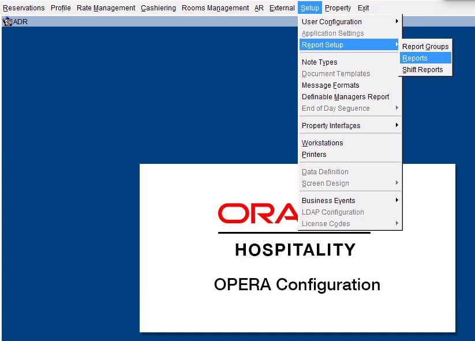
Task: Select Shift Reports from submenu
Action: coord(425,70)
